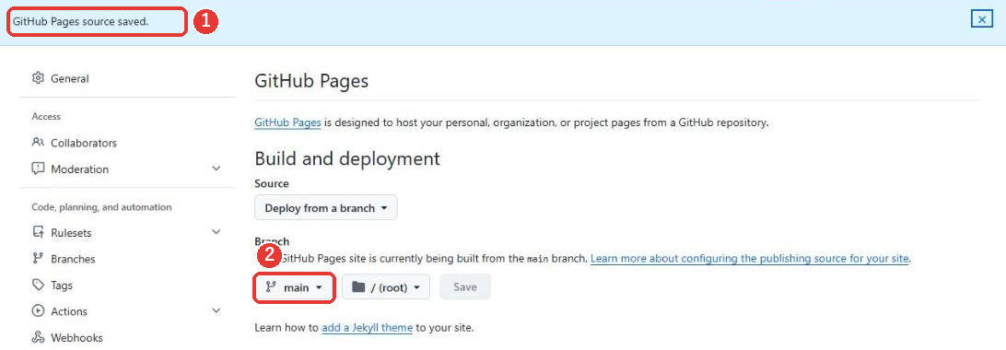
Task: Click the play icon beside Actions
Action: 38,311
